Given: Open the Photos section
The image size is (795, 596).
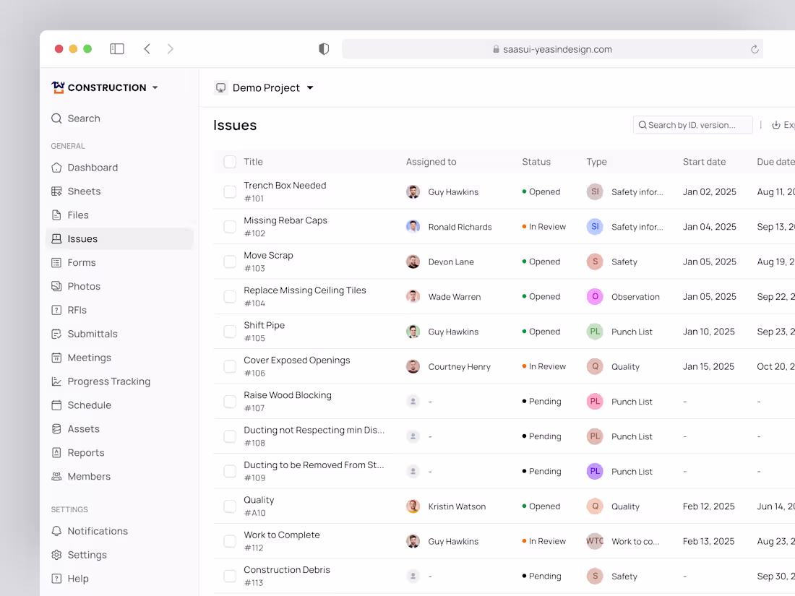Looking at the screenshot, I should pyautogui.click(x=83, y=286).
